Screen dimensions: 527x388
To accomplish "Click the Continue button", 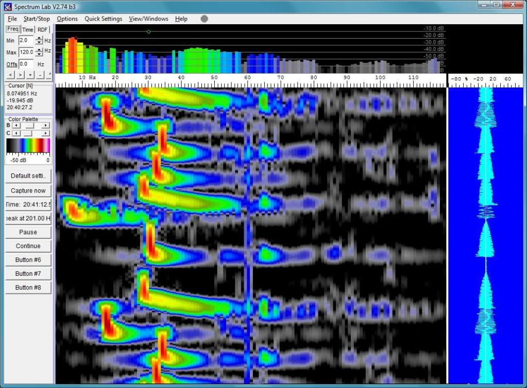I will (28, 246).
